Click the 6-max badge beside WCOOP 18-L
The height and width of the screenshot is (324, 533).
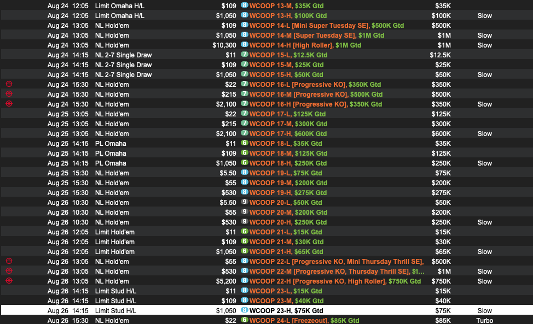click(x=245, y=143)
